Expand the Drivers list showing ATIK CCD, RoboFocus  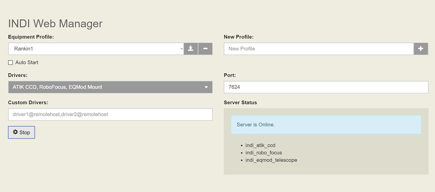[x=110, y=87]
